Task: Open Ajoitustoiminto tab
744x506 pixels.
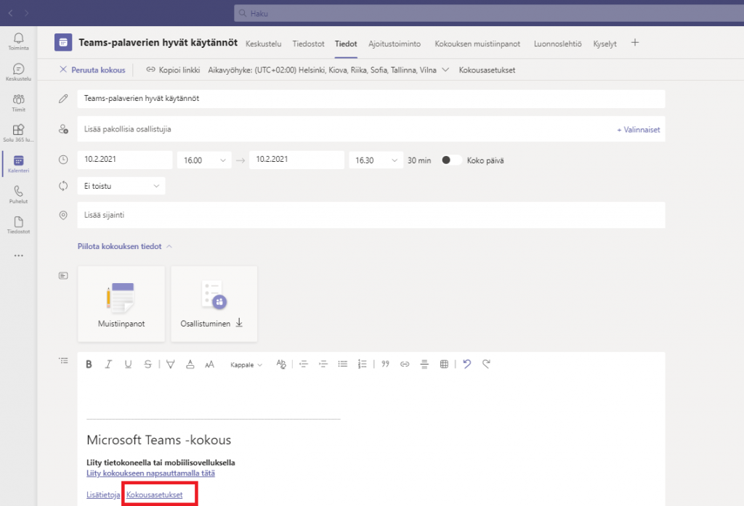Action: tap(395, 44)
